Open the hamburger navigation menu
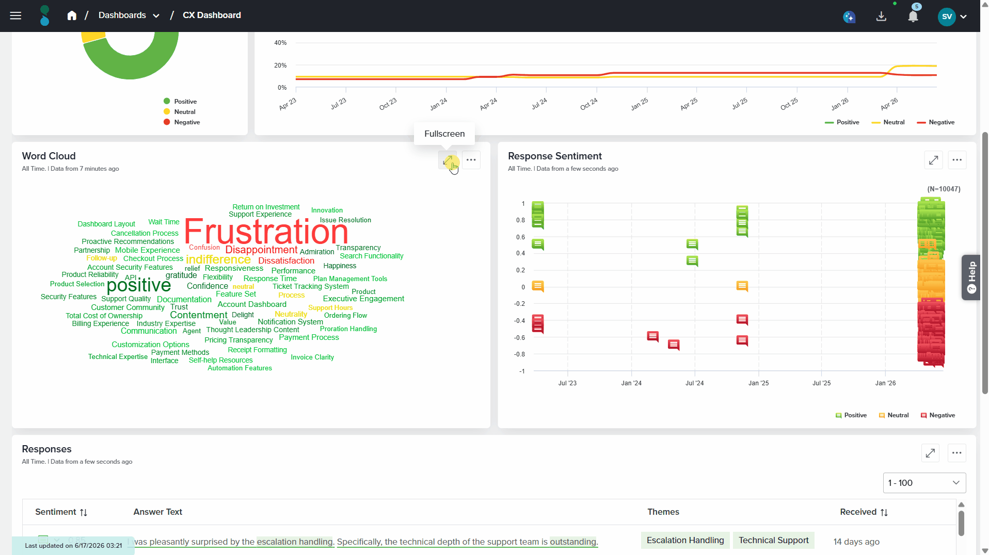Screen dimensions: 989x555 tap(15, 15)
